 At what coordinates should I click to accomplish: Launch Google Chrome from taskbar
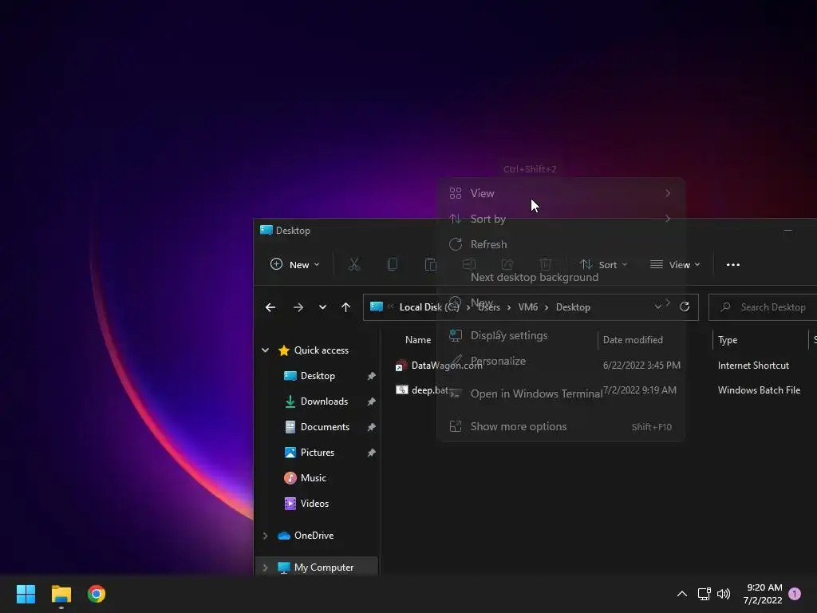point(97,594)
